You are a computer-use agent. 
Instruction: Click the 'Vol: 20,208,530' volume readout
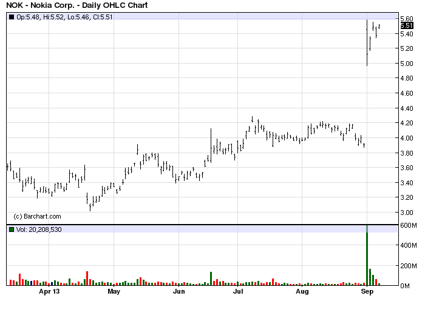point(39,229)
